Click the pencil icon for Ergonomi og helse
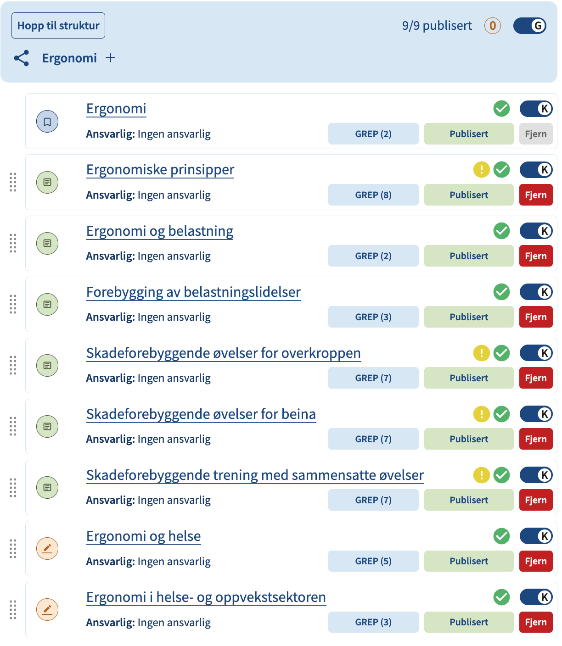 coord(47,548)
